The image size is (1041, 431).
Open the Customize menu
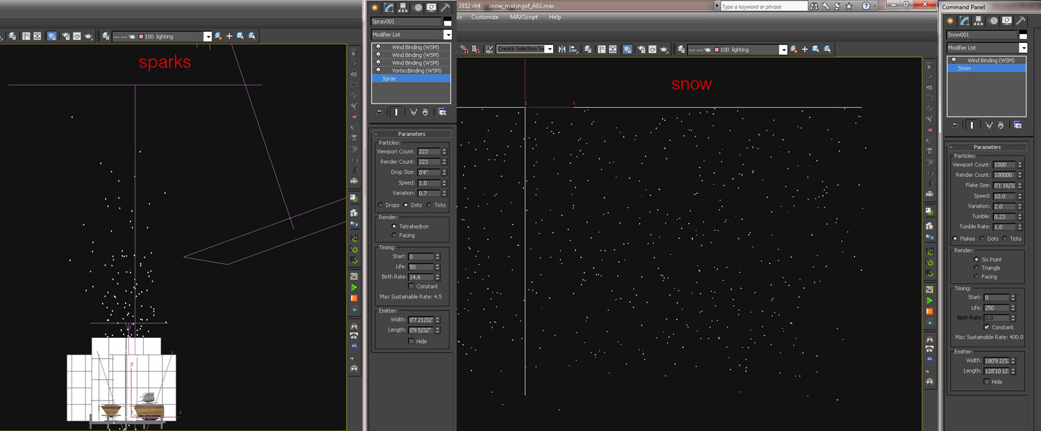tap(484, 17)
